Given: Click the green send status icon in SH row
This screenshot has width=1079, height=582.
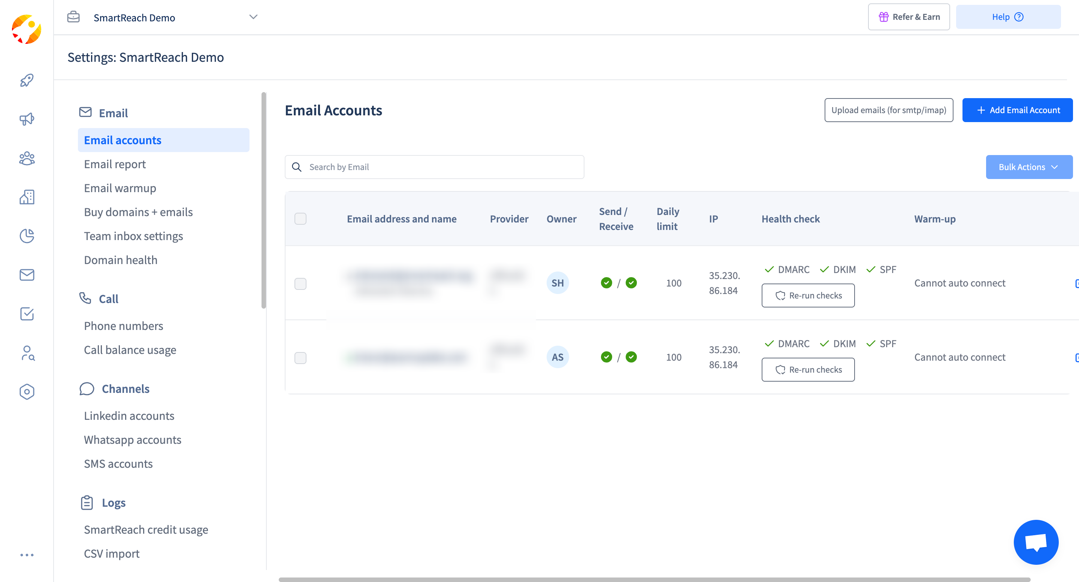Looking at the screenshot, I should [x=606, y=283].
